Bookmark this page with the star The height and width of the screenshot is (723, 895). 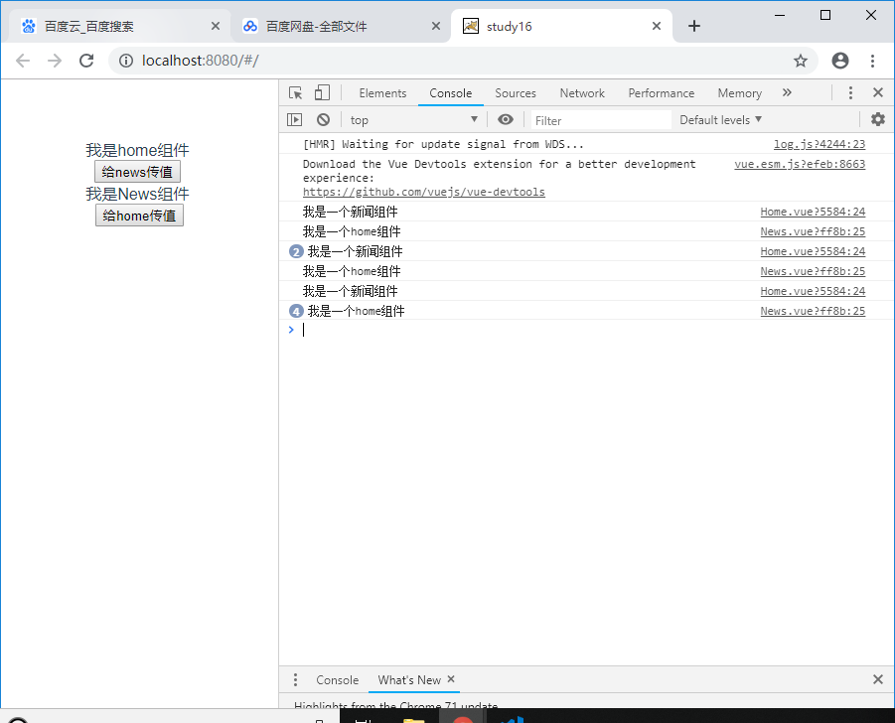click(x=801, y=61)
